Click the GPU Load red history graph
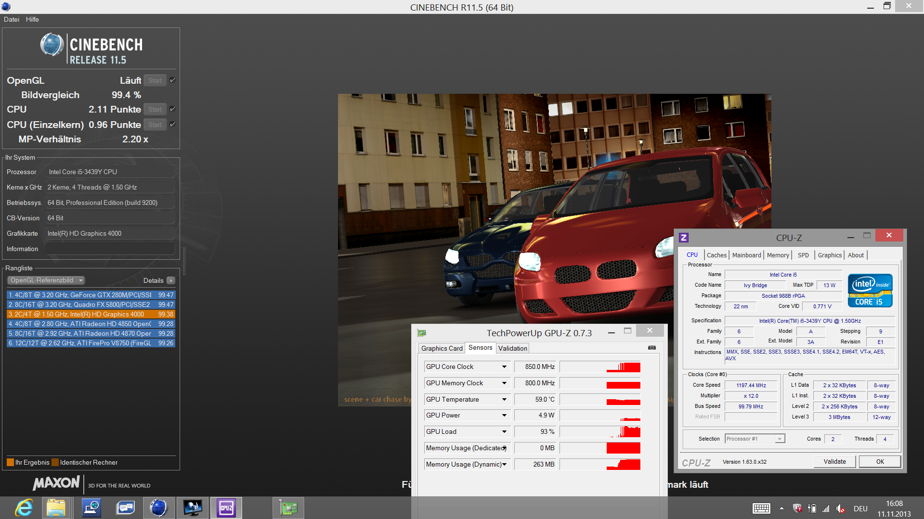The image size is (924, 519). click(600, 432)
